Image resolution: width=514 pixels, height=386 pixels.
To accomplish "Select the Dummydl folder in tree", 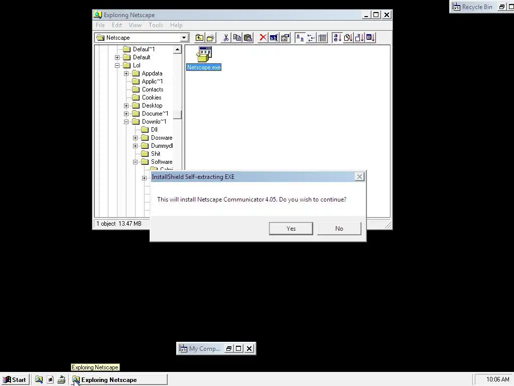I will pos(162,146).
